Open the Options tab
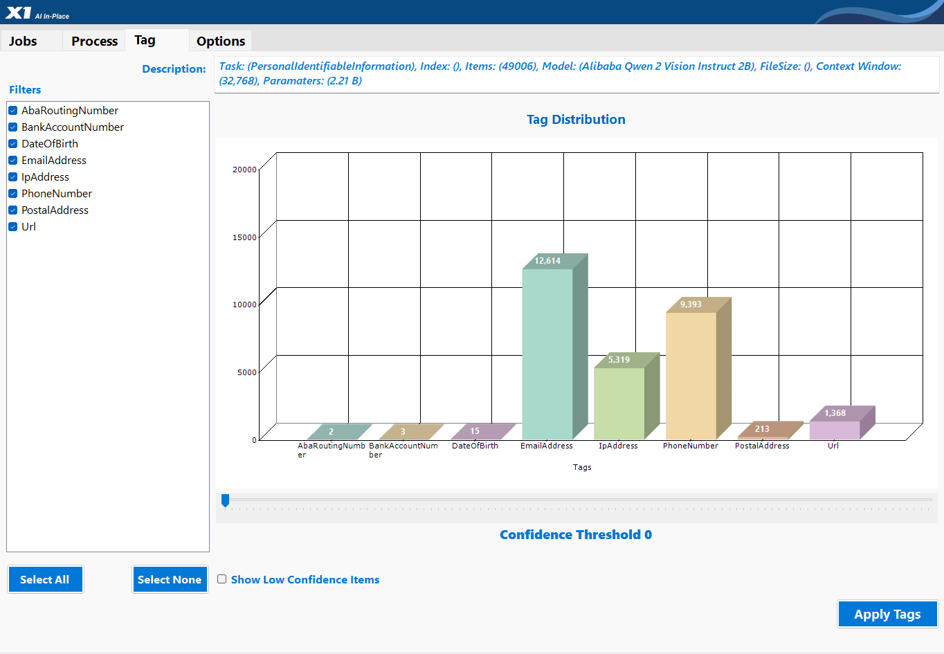 click(221, 41)
